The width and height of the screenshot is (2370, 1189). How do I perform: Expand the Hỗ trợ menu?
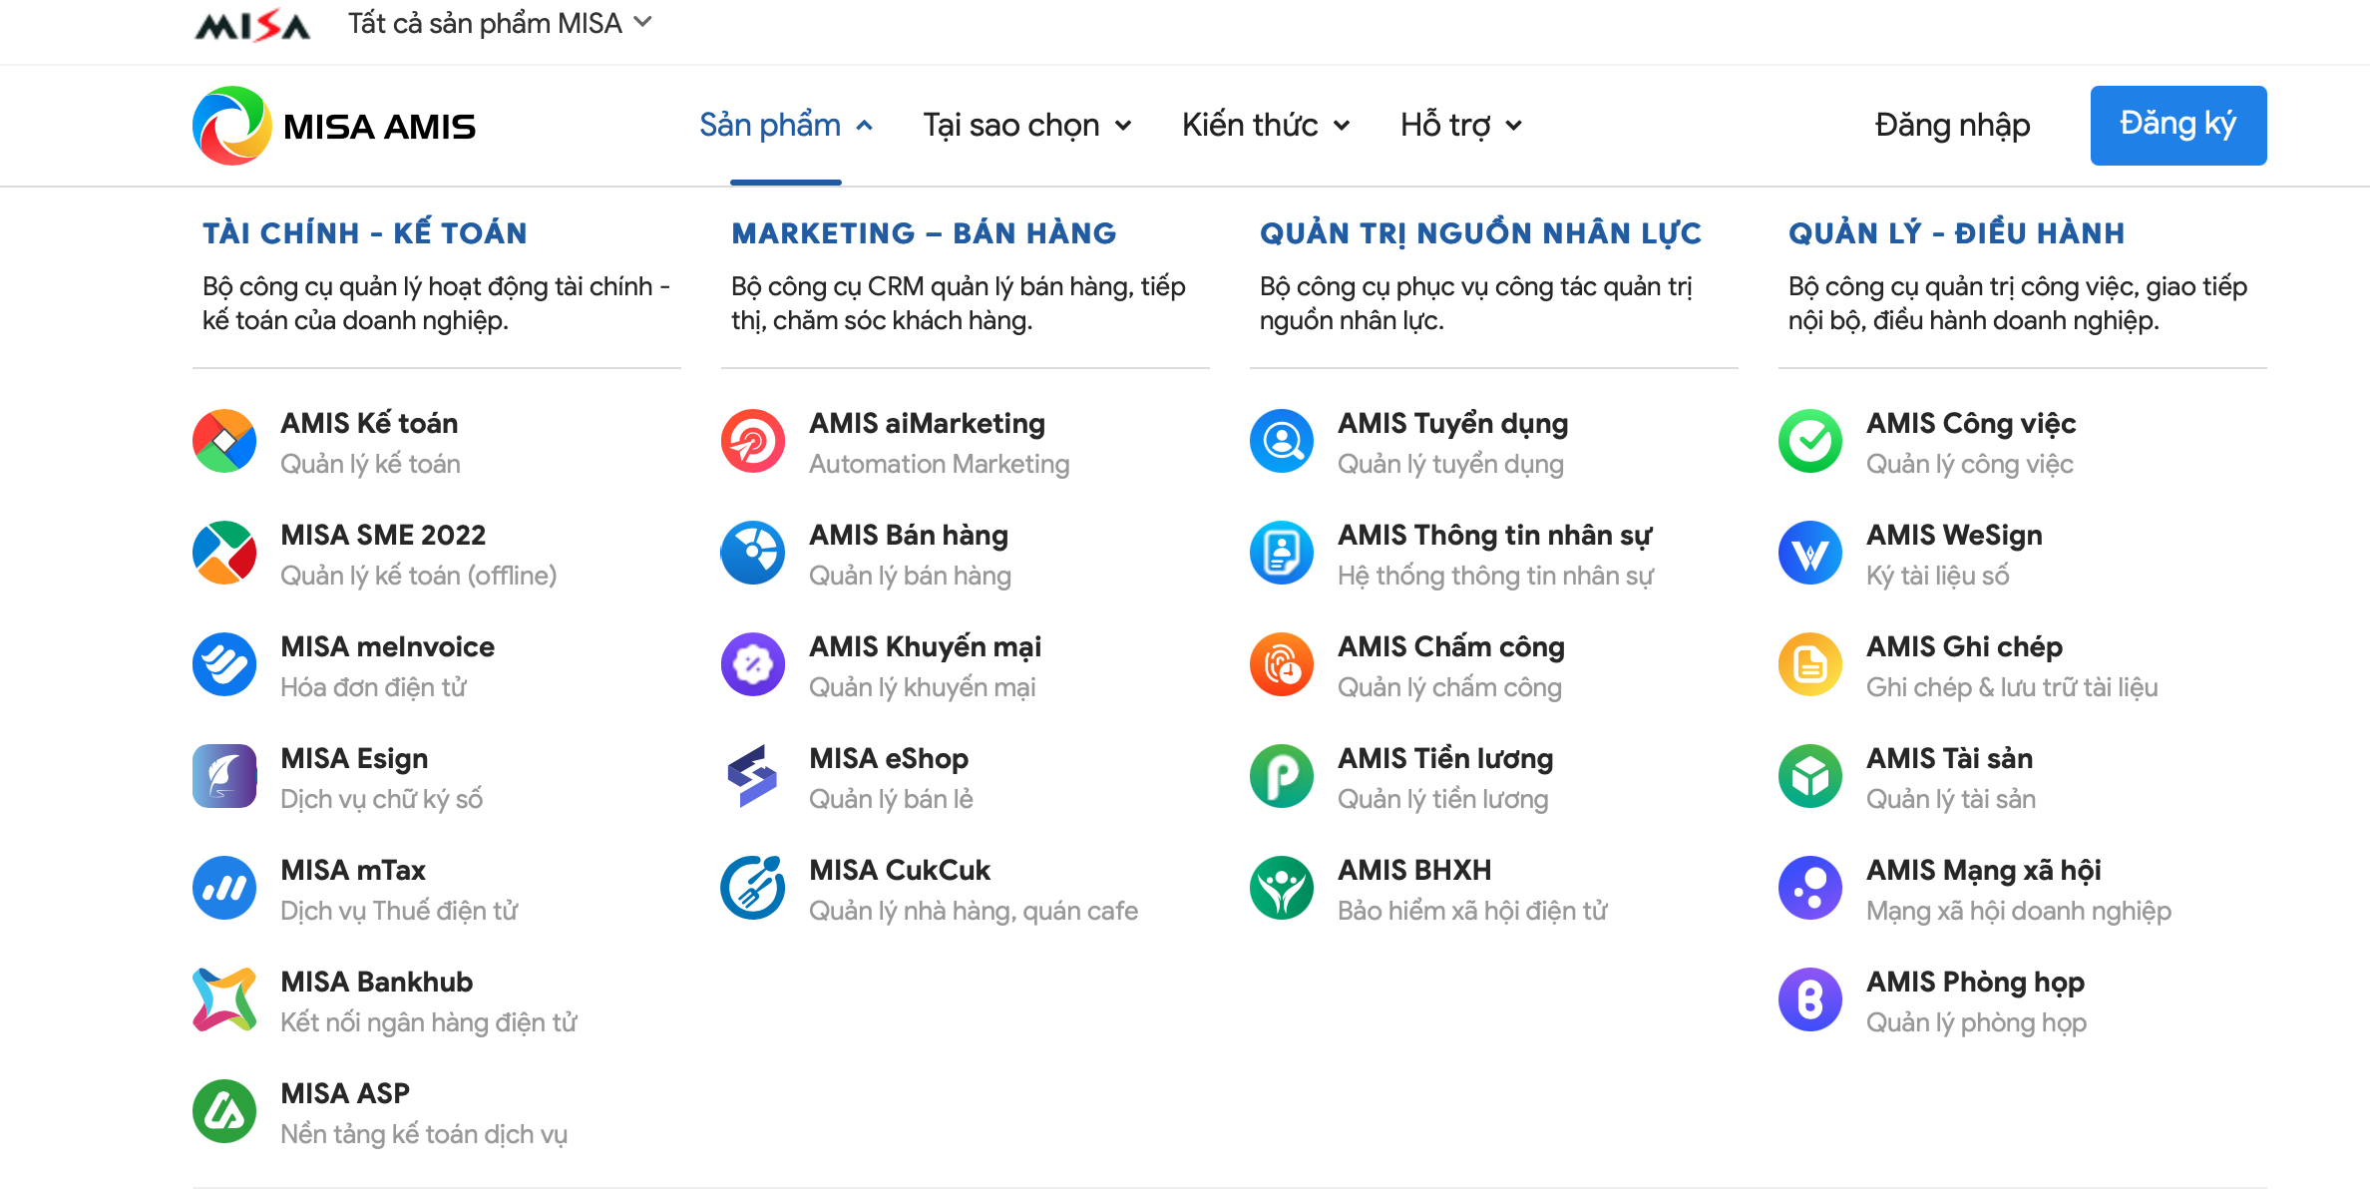[x=1461, y=126]
